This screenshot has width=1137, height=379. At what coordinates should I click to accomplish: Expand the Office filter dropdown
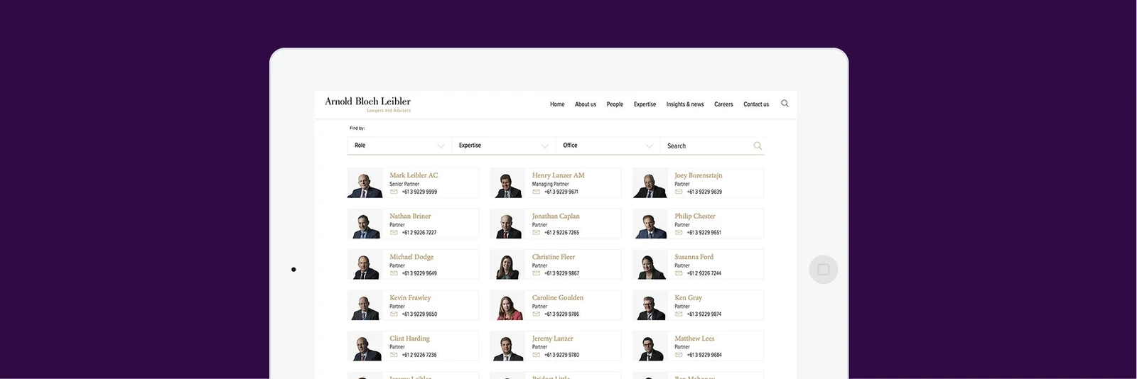(608, 145)
